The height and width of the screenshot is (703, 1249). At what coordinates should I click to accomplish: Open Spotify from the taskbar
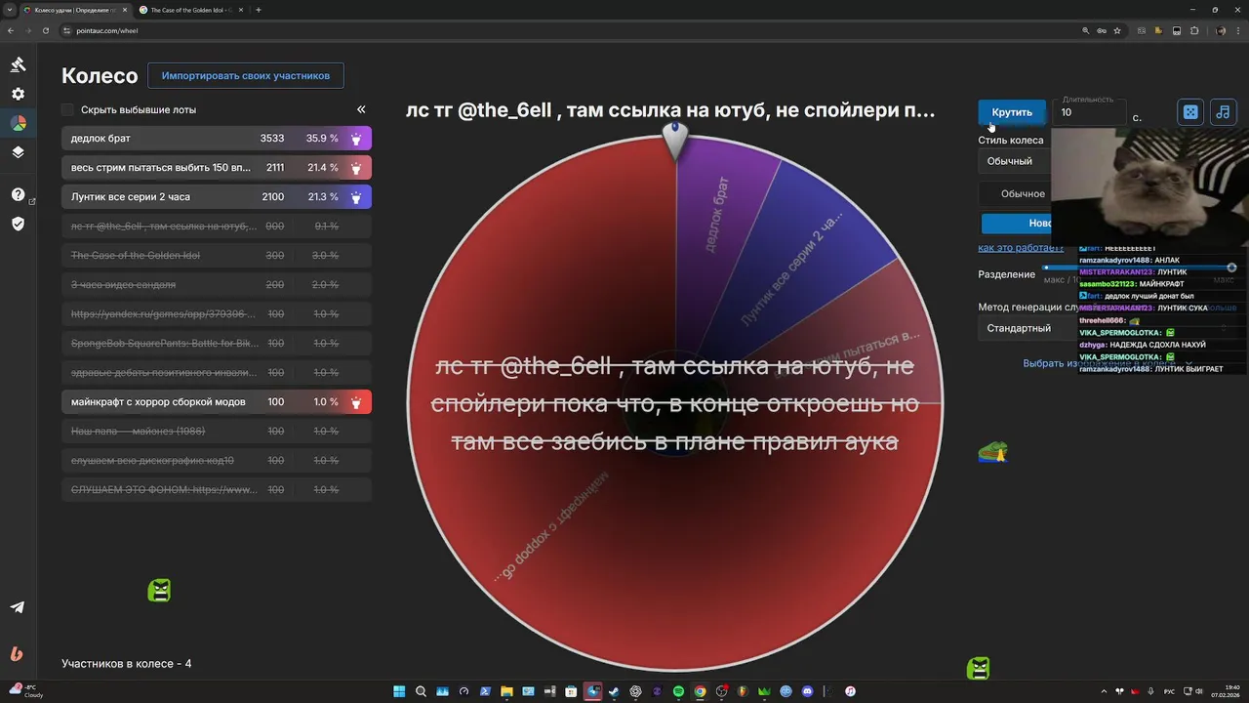(x=678, y=691)
